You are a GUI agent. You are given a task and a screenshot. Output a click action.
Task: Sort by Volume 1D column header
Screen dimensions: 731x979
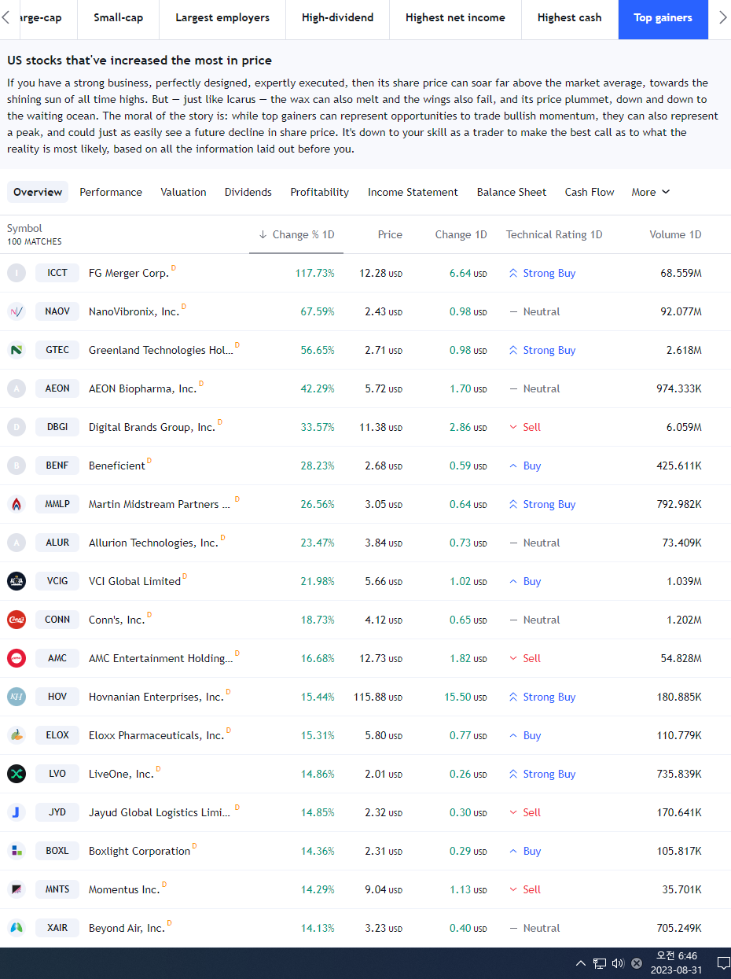pos(675,234)
